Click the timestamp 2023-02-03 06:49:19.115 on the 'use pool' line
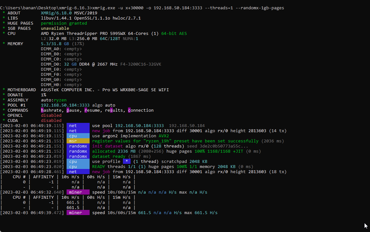 coord(32,125)
